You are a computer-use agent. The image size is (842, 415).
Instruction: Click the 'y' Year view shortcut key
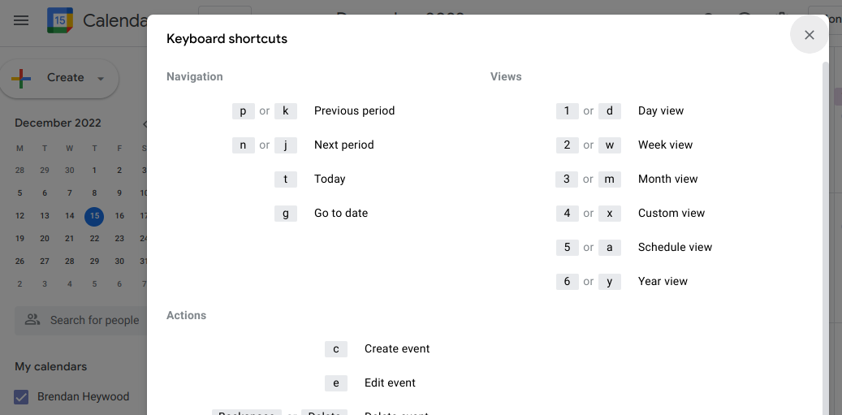pos(610,281)
